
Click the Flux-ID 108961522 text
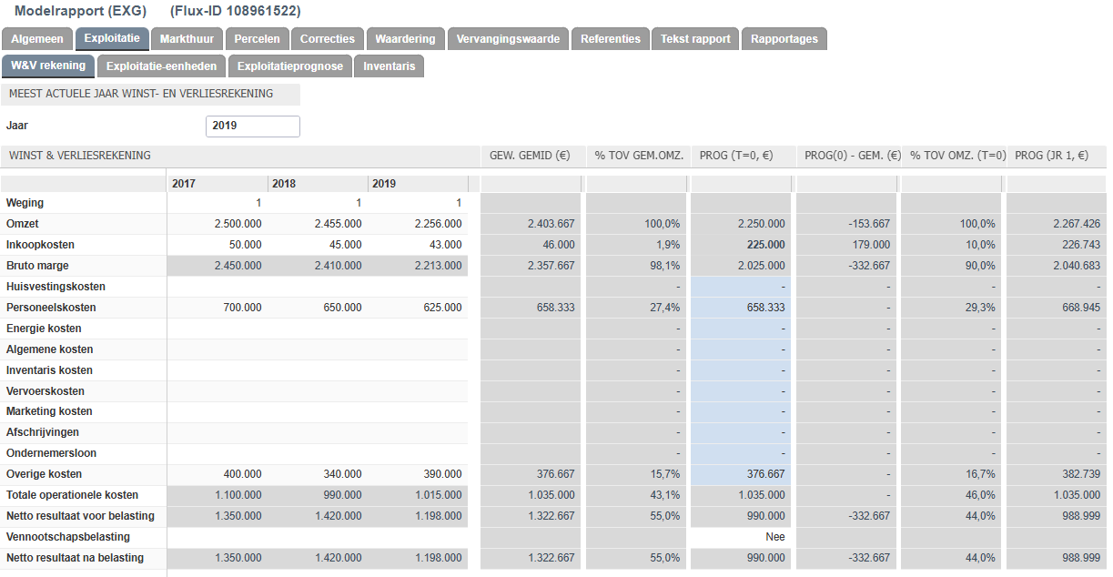click(236, 12)
